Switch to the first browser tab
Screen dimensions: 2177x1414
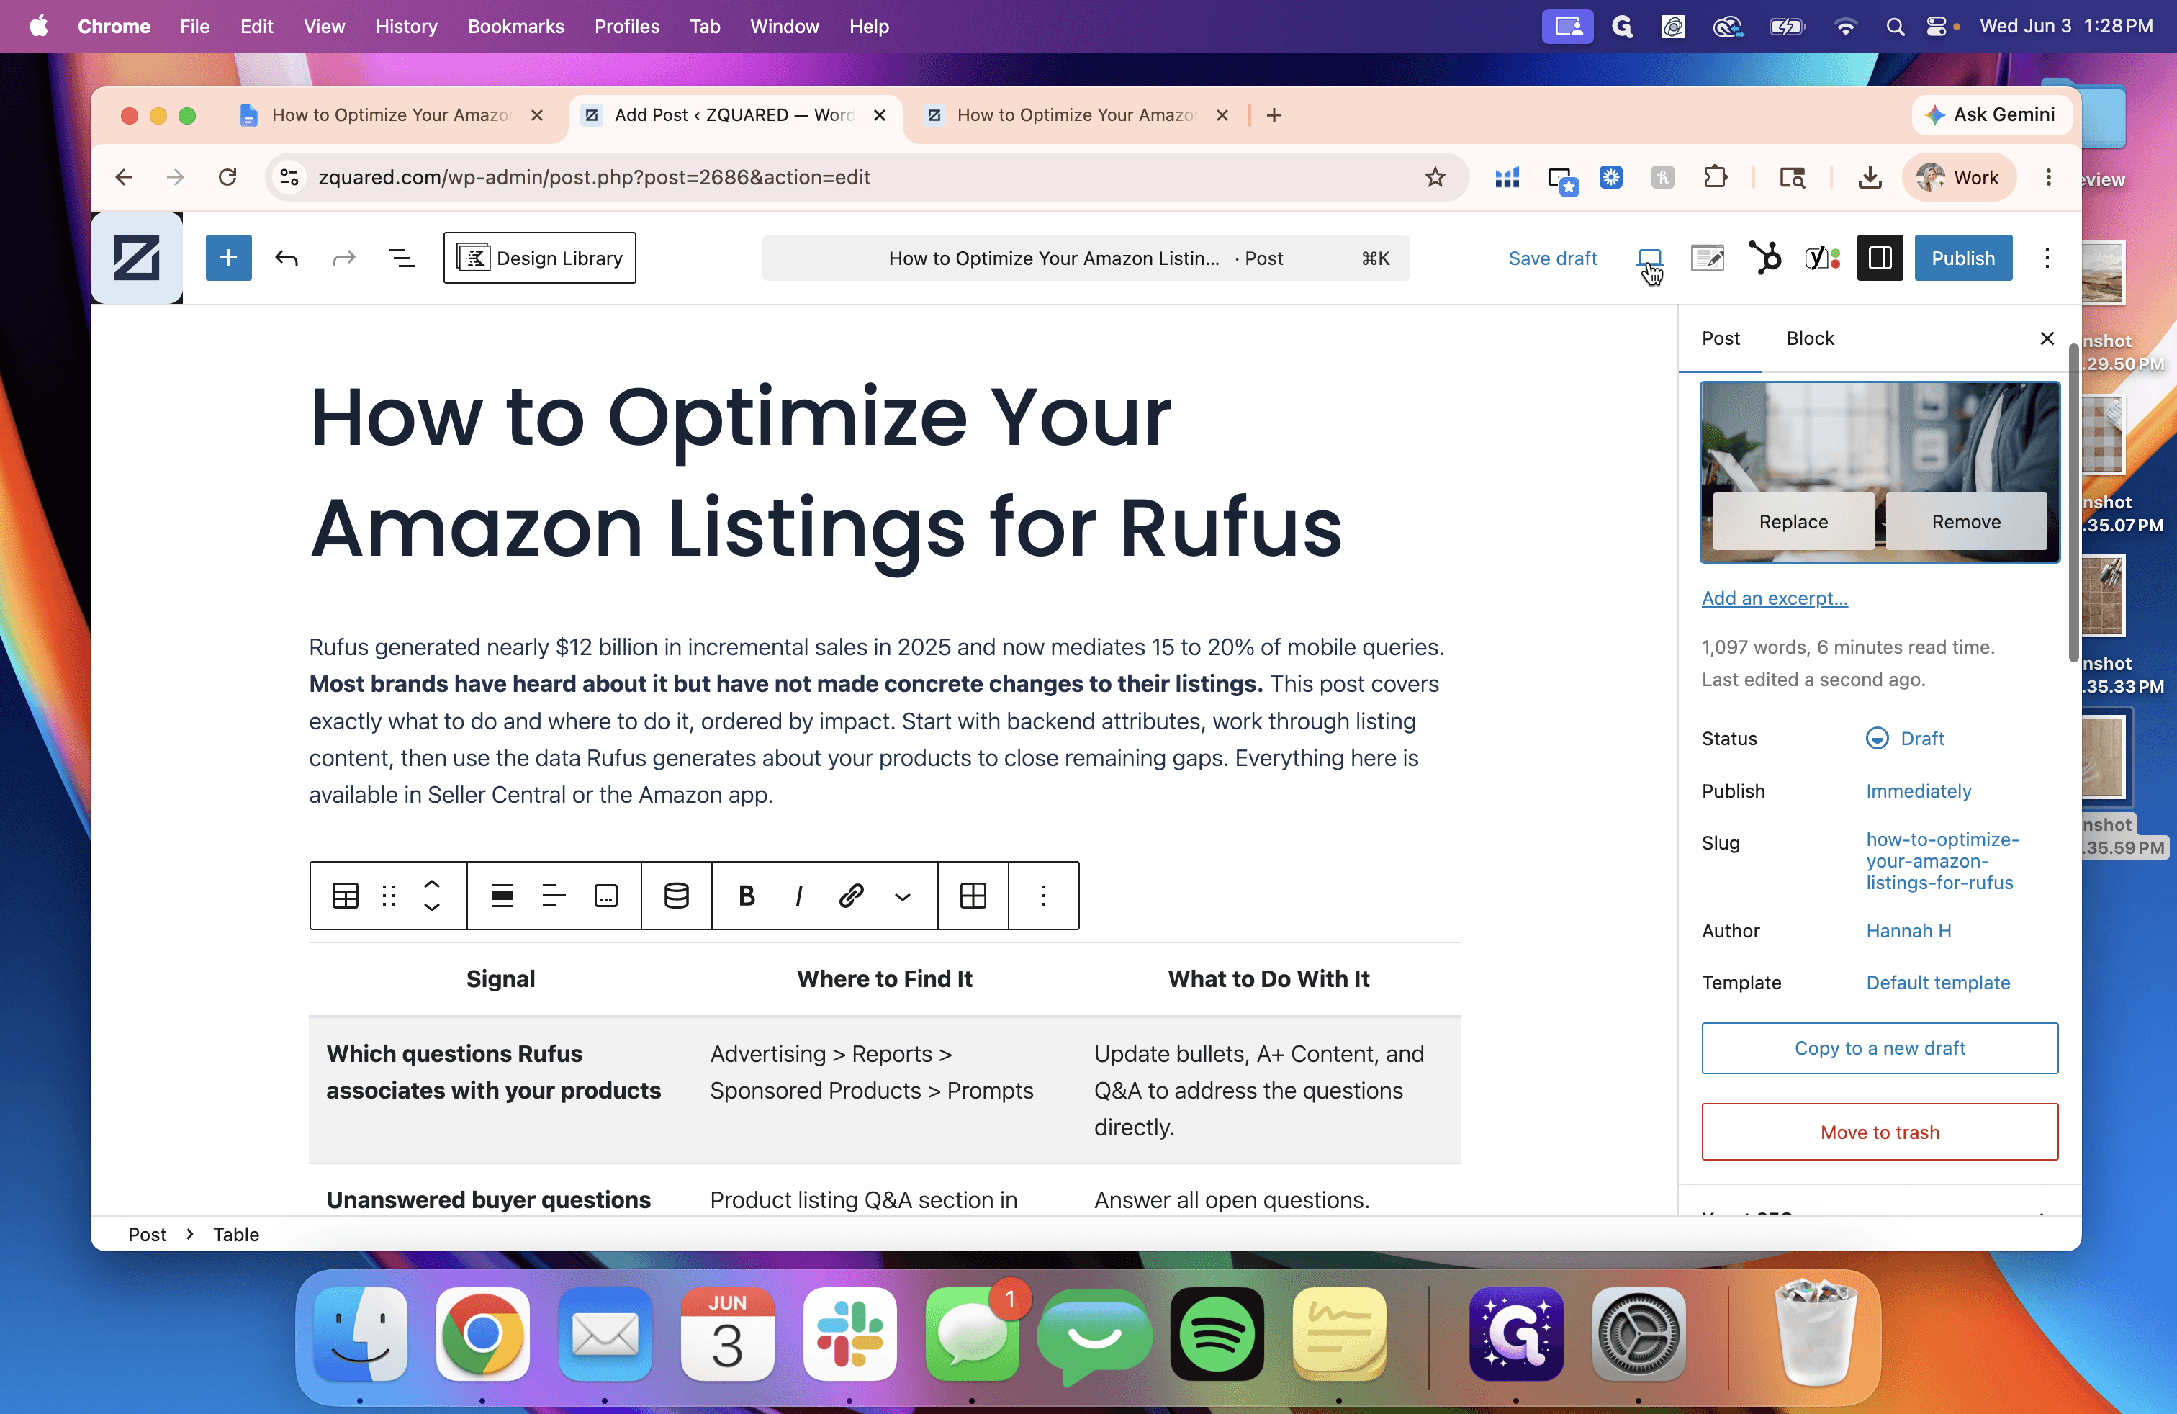[x=391, y=114]
